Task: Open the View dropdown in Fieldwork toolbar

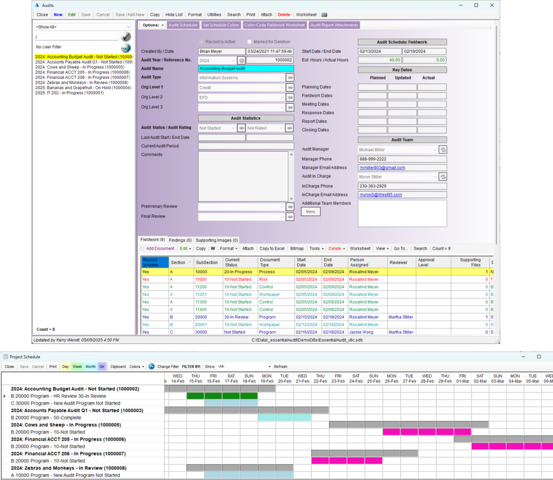Action: coord(382,249)
